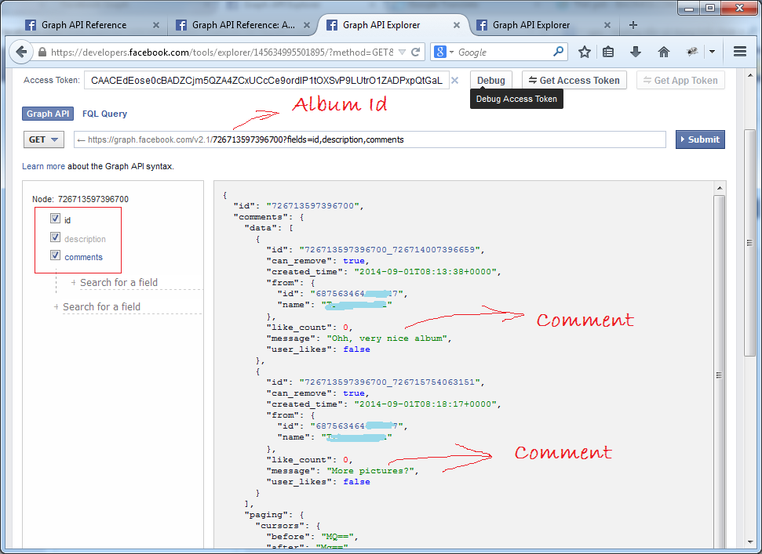Open the Firefox hamburger menu
Viewport: 762px width, 554px height.
pos(740,52)
